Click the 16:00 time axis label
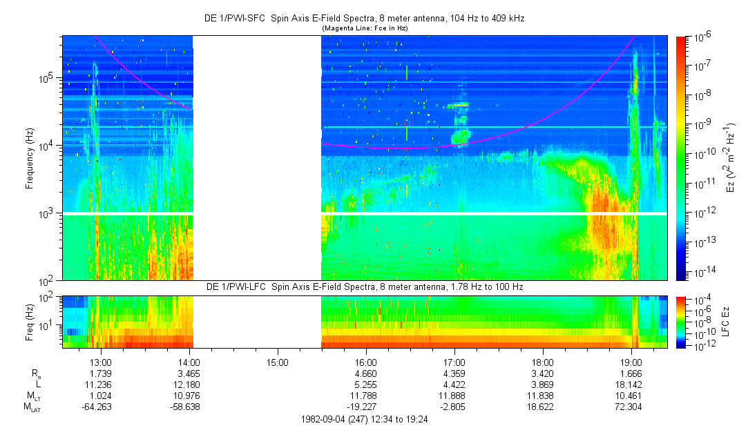The image size is (748, 428). click(x=366, y=362)
